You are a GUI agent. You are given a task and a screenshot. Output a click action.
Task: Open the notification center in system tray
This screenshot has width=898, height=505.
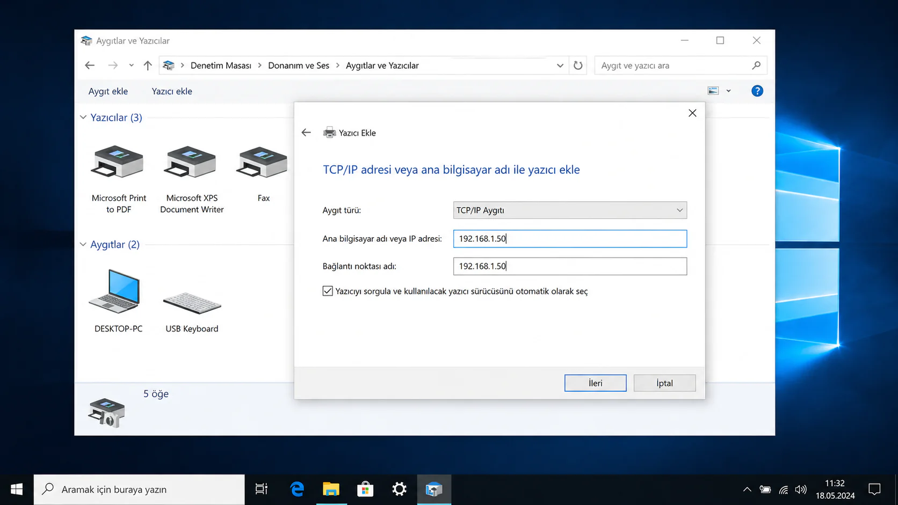coord(874,489)
